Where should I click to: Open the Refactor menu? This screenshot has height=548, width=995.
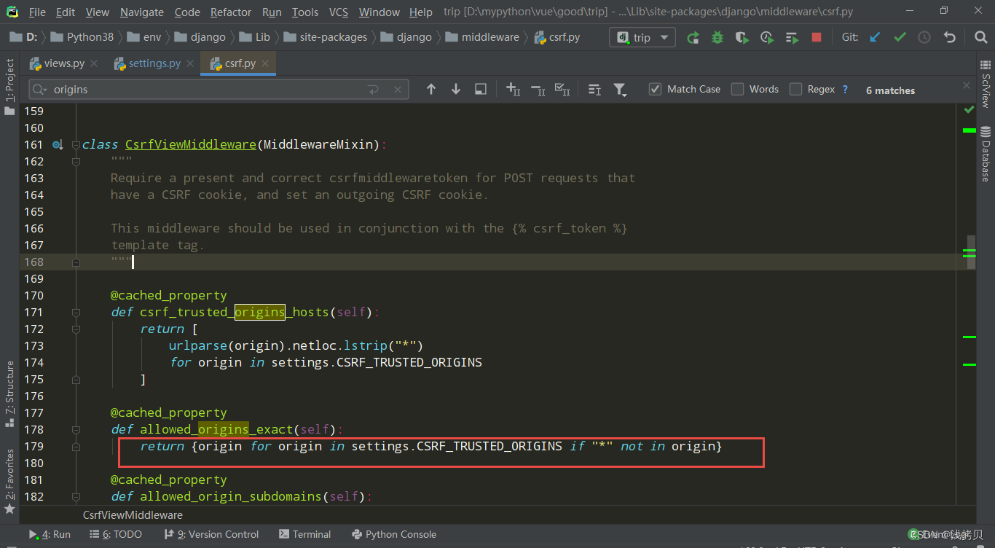point(231,12)
